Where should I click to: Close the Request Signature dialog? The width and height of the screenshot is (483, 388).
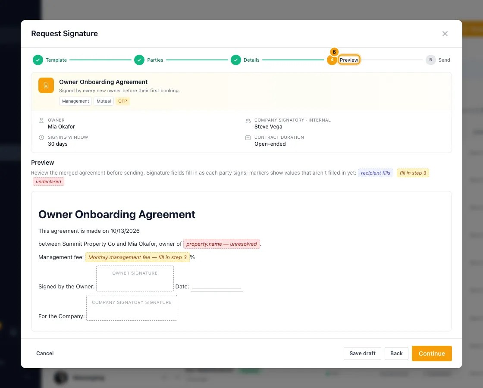tap(445, 34)
